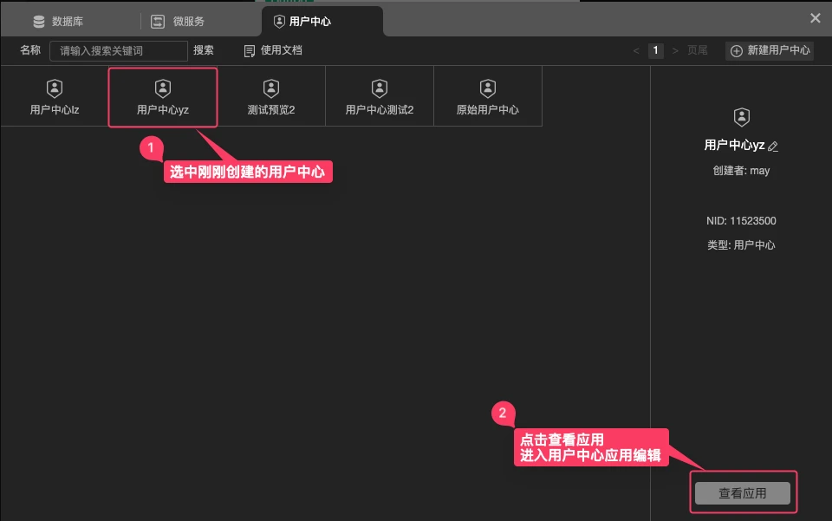Go to previous page arrow

[x=636, y=50]
